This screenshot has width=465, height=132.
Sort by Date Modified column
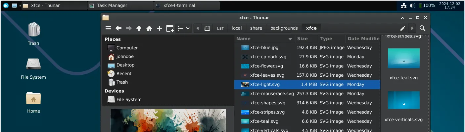(x=362, y=39)
